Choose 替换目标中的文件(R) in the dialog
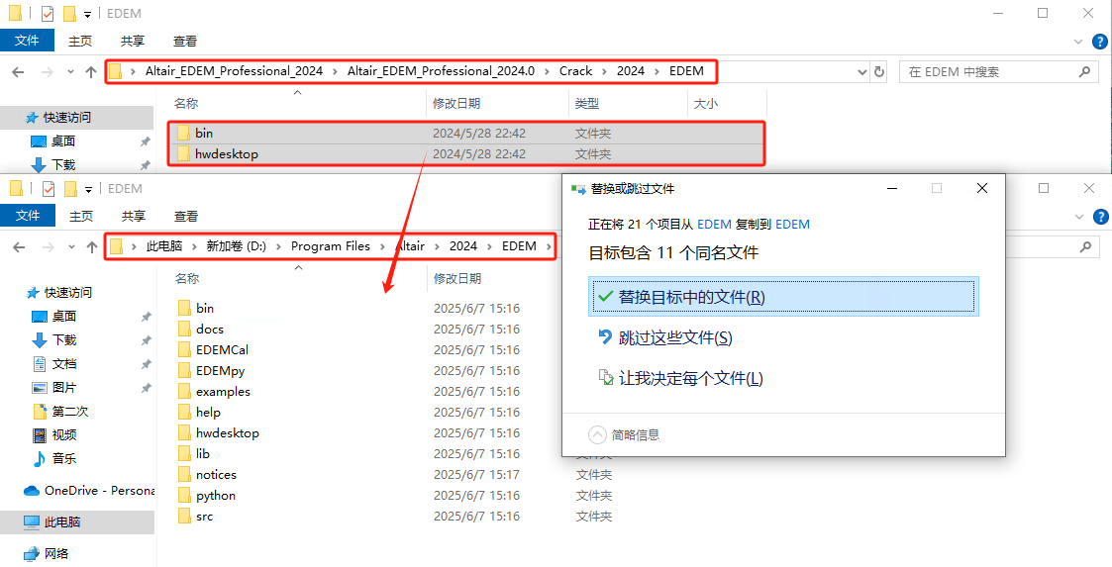Image resolution: width=1112 pixels, height=567 pixels. (x=783, y=296)
